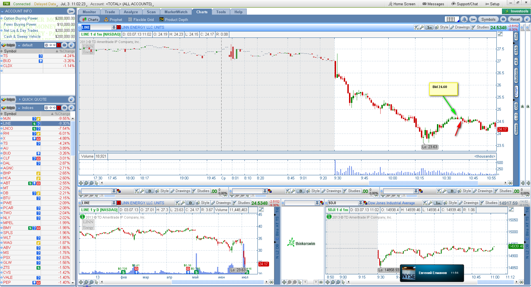Toggle the AT side panel tab
This screenshot has width=531, height=287.
click(x=516, y=62)
